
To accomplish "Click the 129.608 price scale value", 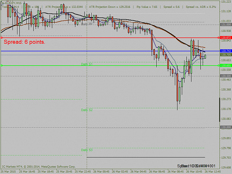I will pos(226,167).
